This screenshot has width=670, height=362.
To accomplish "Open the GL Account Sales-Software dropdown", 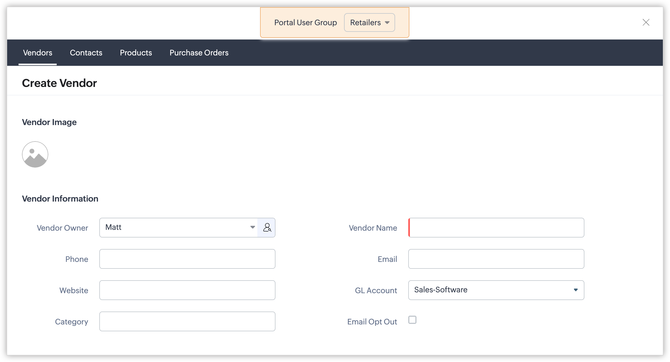I will 496,290.
